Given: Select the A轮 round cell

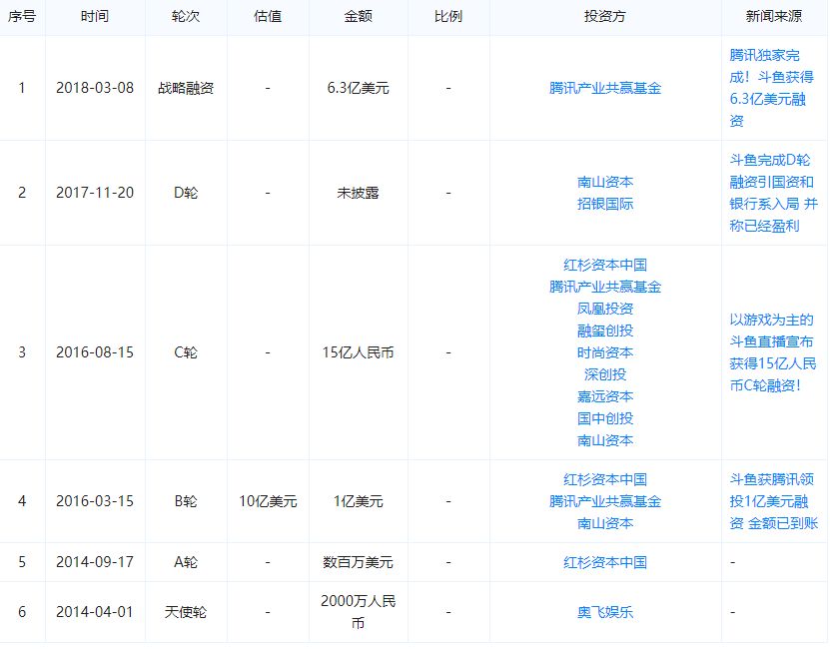Looking at the screenshot, I should tap(186, 562).
